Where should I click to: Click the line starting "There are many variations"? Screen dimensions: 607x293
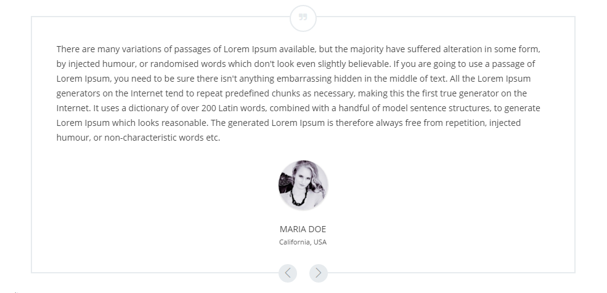point(298,49)
